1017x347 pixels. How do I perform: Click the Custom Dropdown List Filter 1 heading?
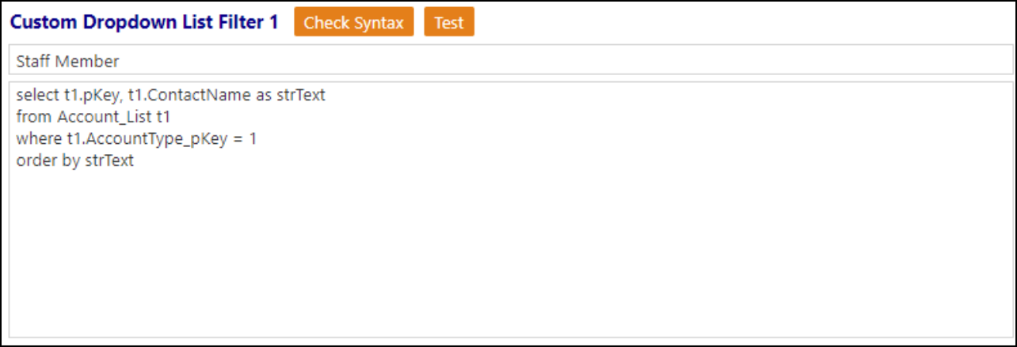click(x=144, y=22)
